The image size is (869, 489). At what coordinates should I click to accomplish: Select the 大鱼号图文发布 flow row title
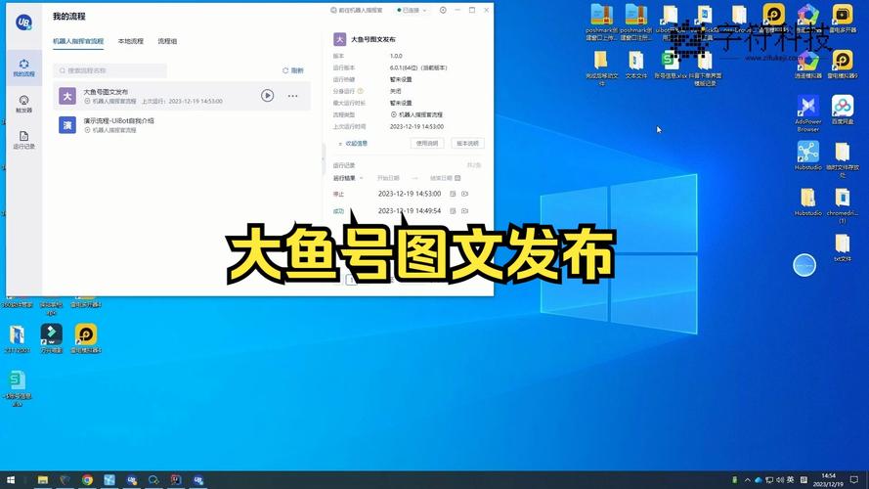(x=106, y=92)
